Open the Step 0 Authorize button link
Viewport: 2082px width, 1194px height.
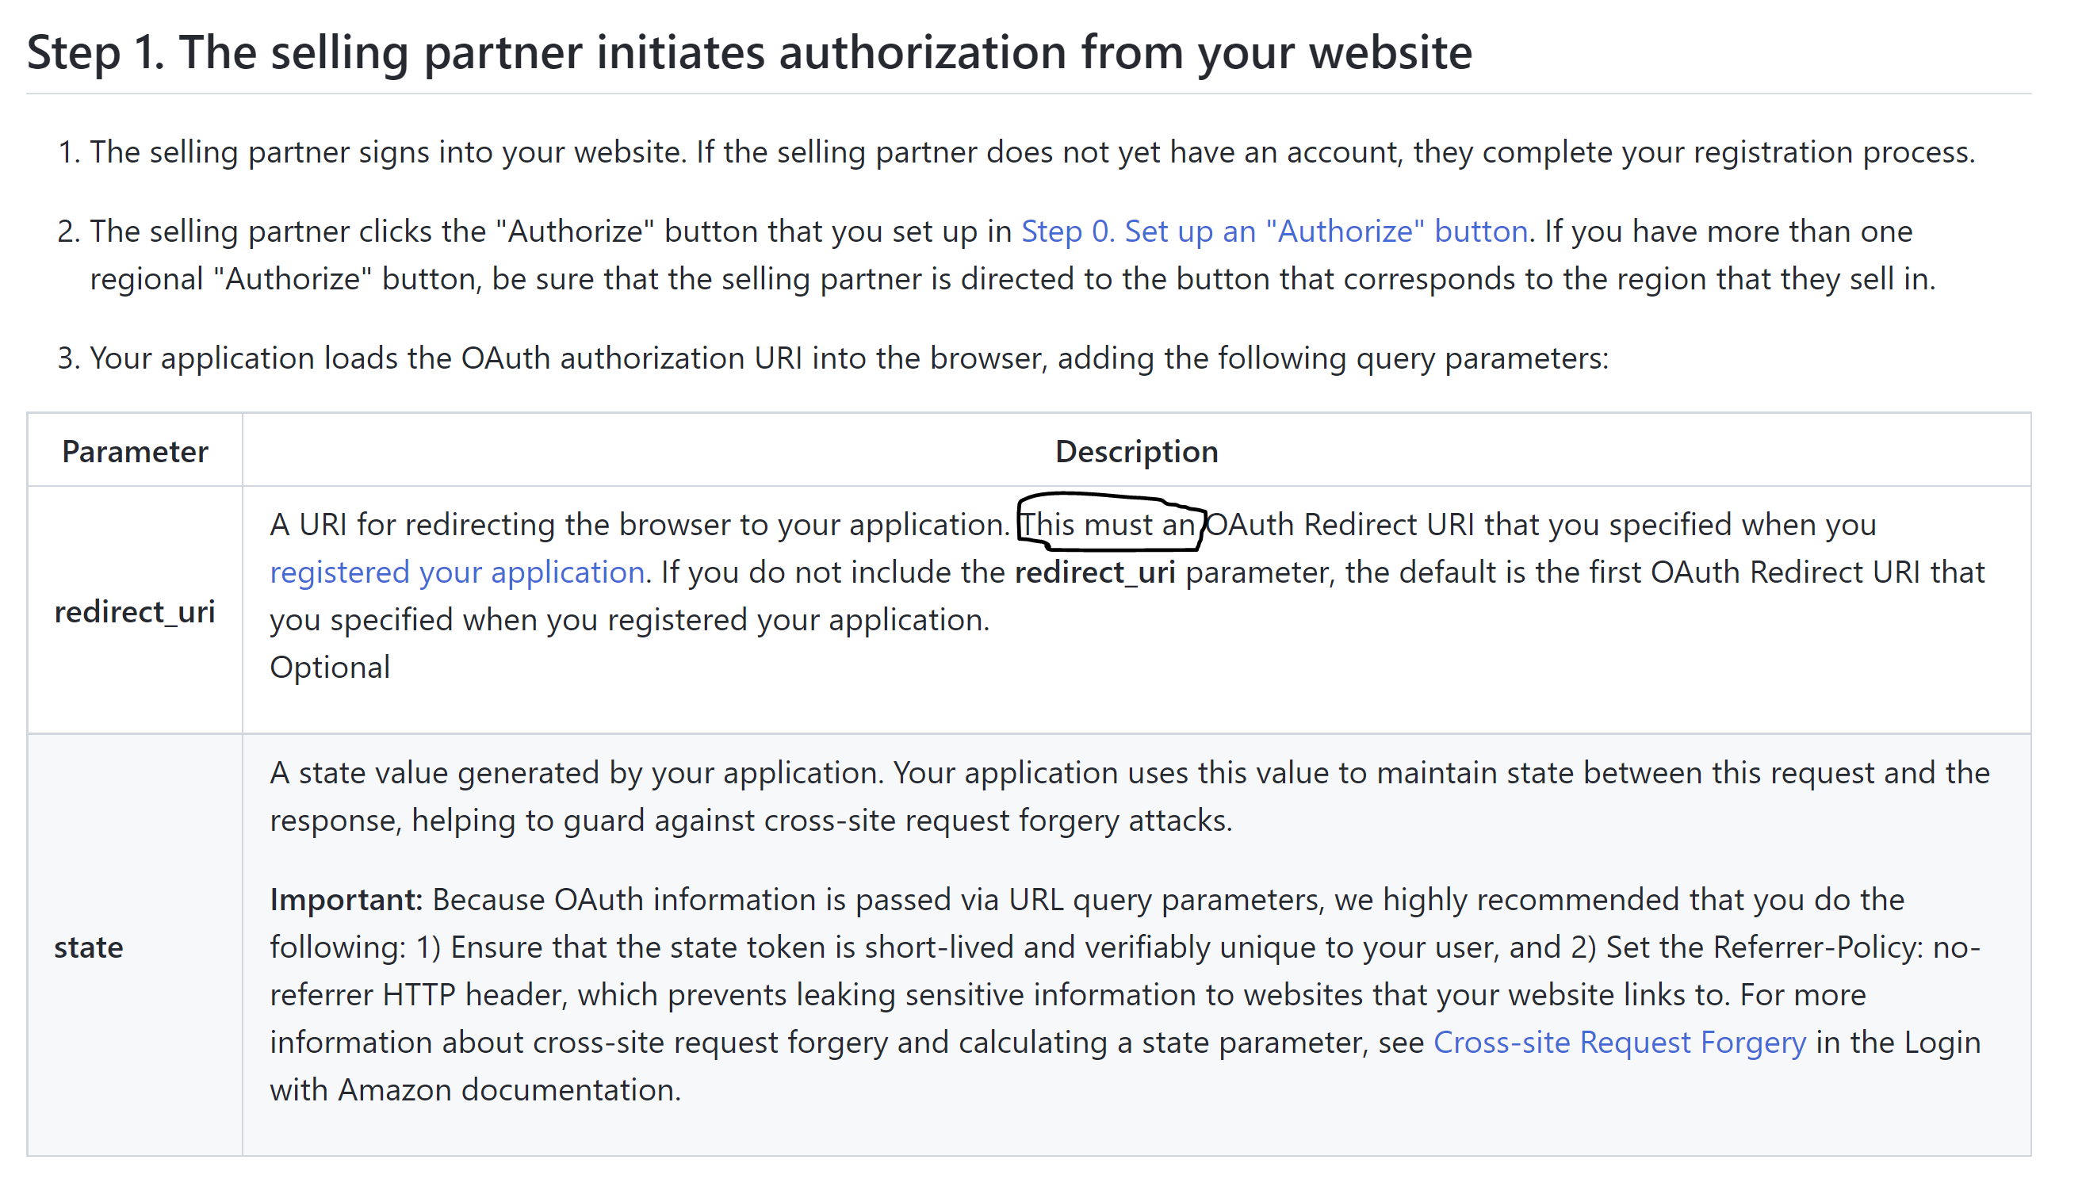pyautogui.click(x=1274, y=232)
